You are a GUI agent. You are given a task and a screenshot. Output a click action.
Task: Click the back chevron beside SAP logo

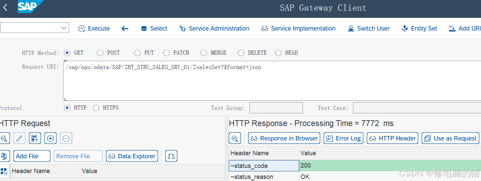(x=5, y=8)
